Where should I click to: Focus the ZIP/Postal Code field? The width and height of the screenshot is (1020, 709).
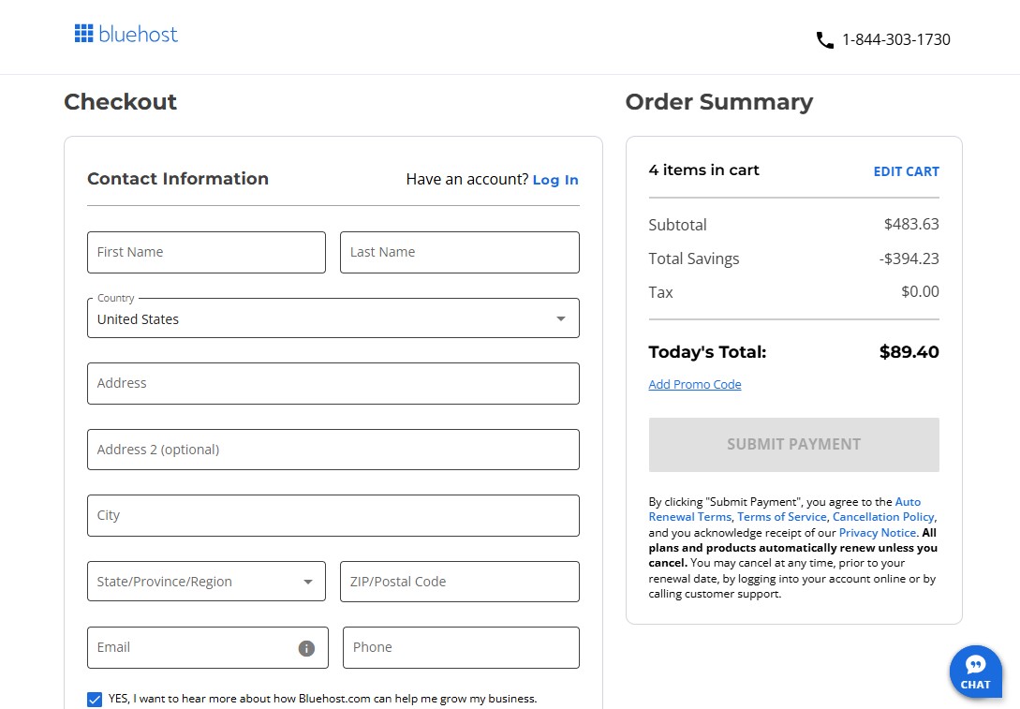[x=459, y=582]
